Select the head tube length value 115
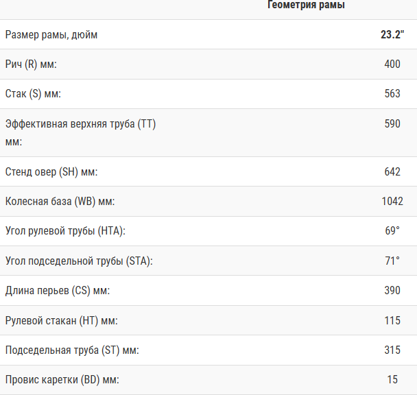The image size is (417, 395). (x=392, y=320)
